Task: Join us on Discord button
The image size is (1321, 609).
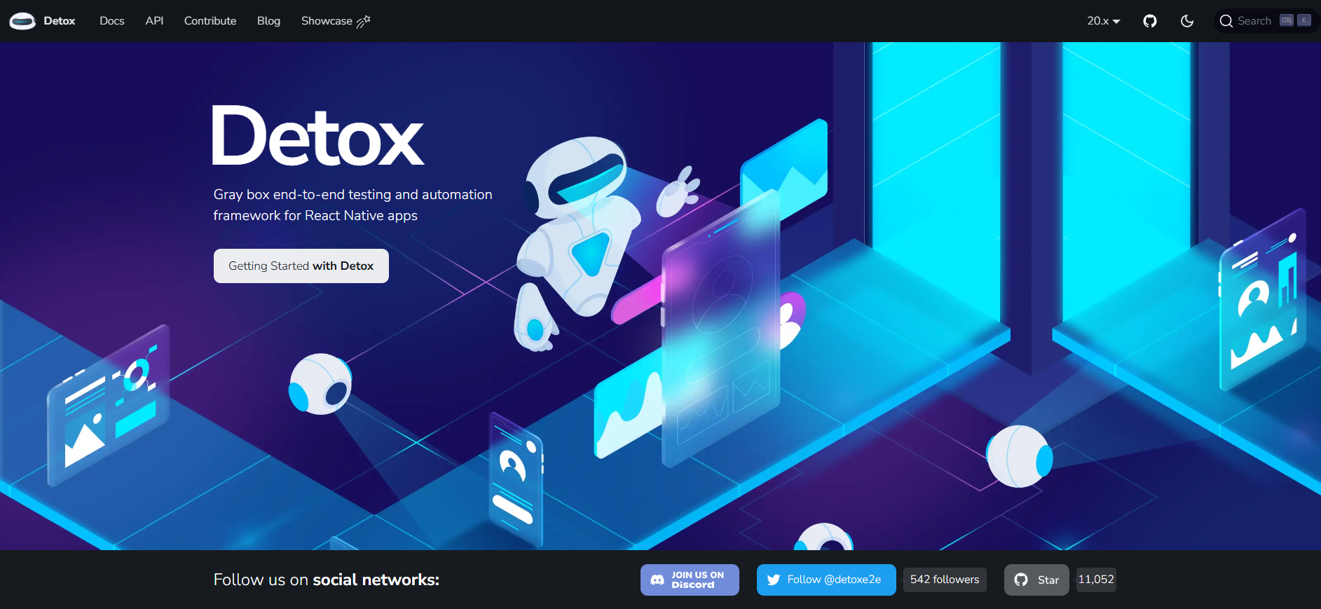Action: pyautogui.click(x=690, y=580)
